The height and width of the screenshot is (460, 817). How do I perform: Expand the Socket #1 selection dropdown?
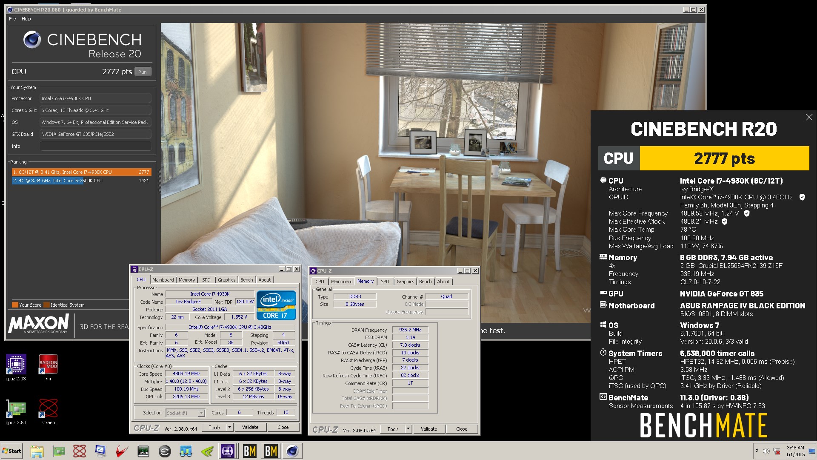click(x=201, y=413)
